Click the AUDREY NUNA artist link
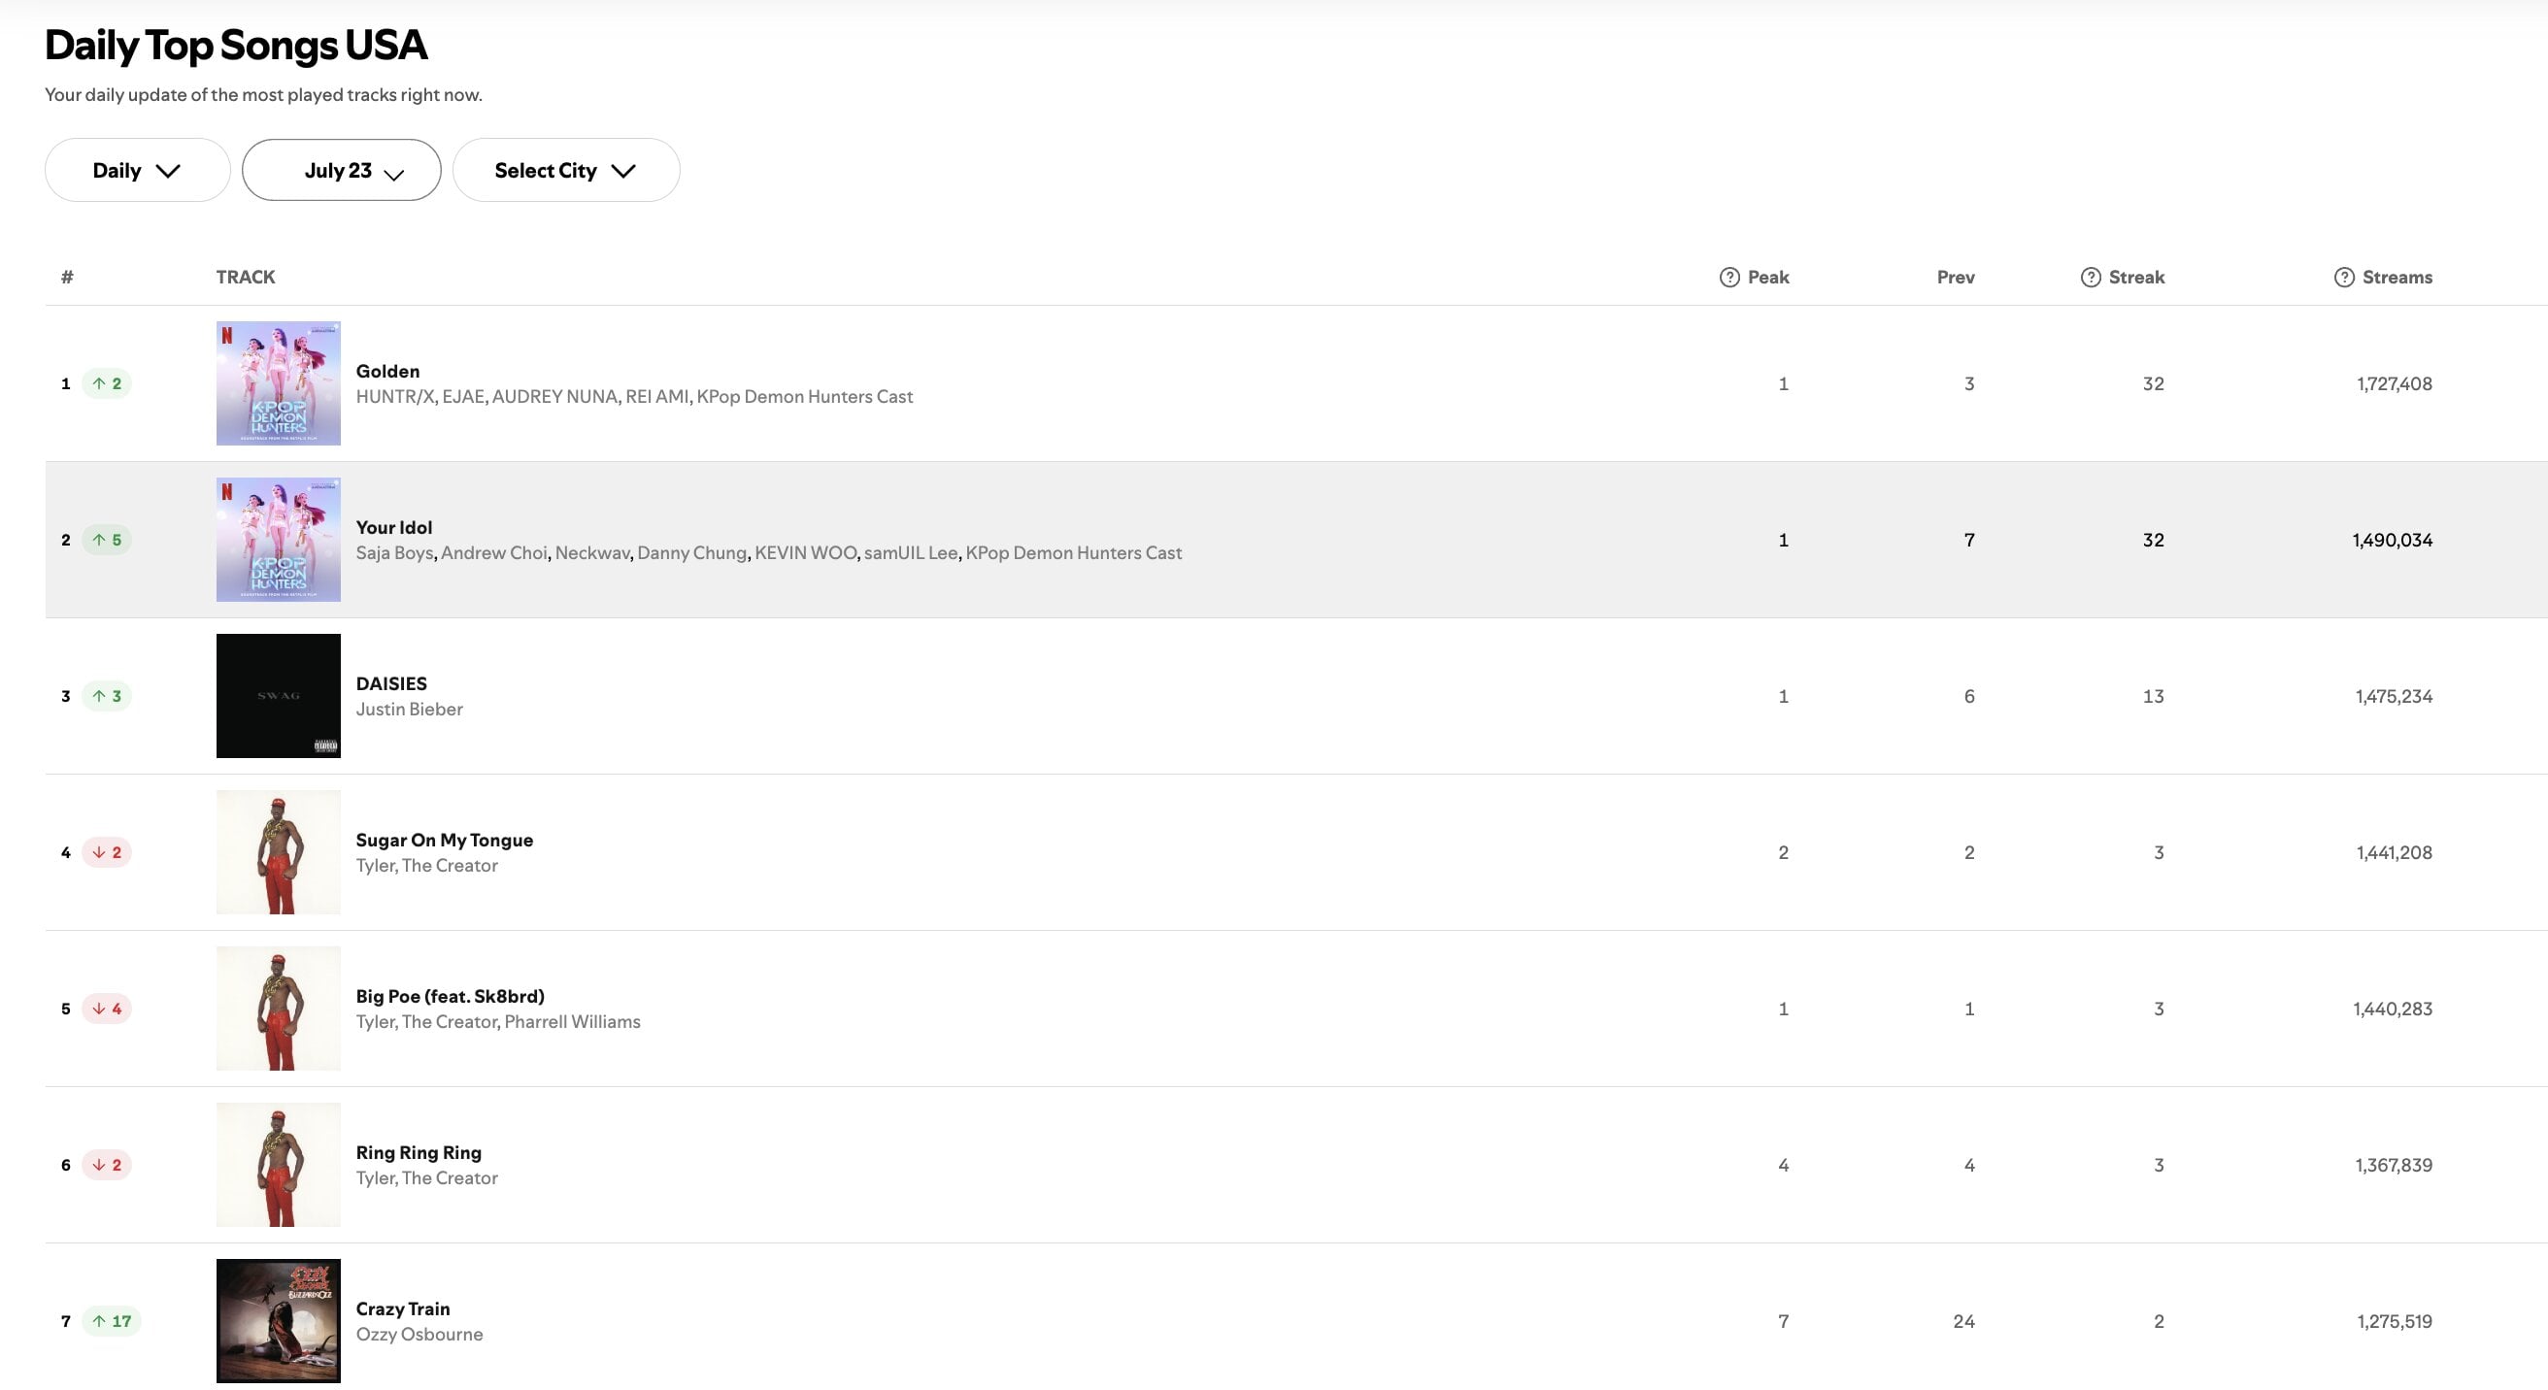Image resolution: width=2548 pixels, height=1390 pixels. pyautogui.click(x=553, y=397)
